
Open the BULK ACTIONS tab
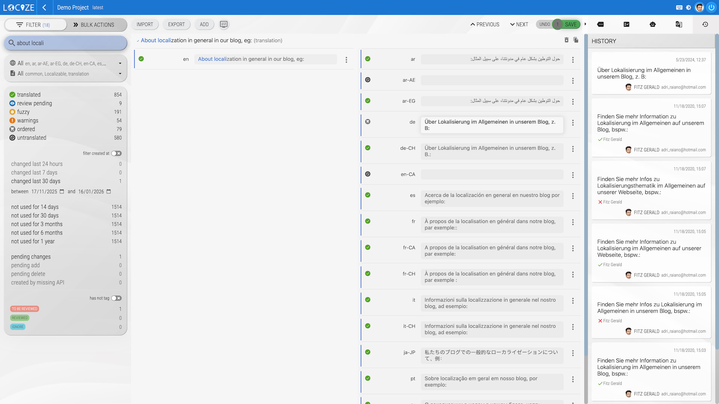point(94,25)
